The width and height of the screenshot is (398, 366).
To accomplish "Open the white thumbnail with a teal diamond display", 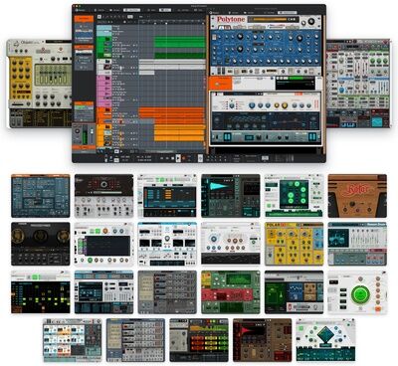I will pos(325,340).
